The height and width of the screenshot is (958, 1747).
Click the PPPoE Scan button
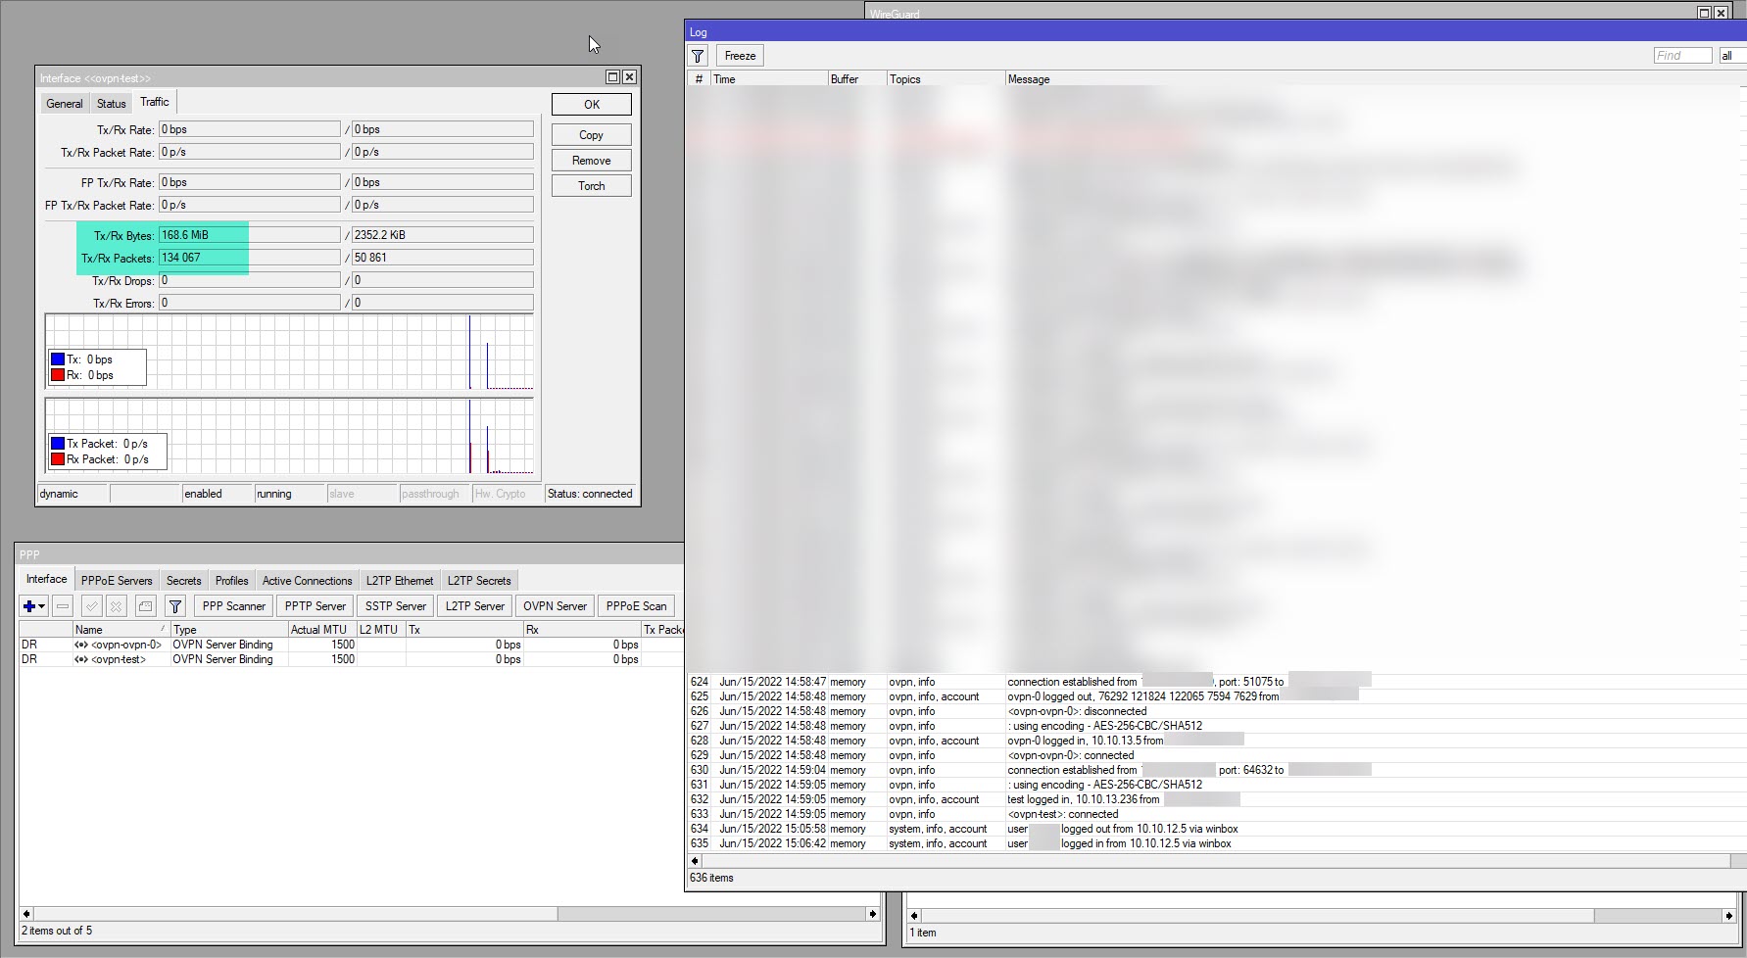(x=637, y=606)
